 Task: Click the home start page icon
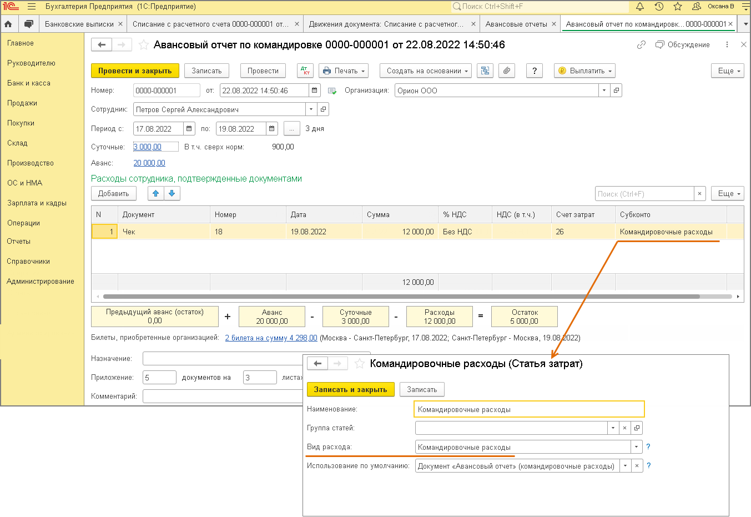[x=8, y=24]
